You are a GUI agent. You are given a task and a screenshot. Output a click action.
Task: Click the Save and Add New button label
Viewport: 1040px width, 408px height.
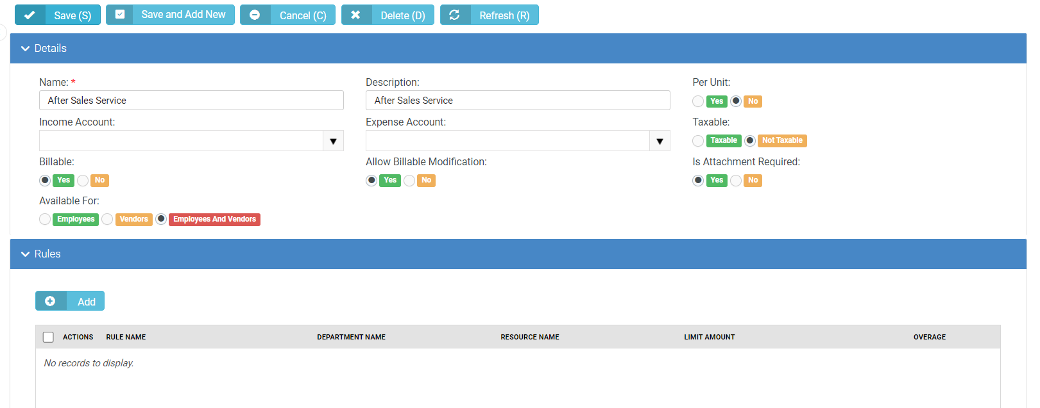click(183, 15)
